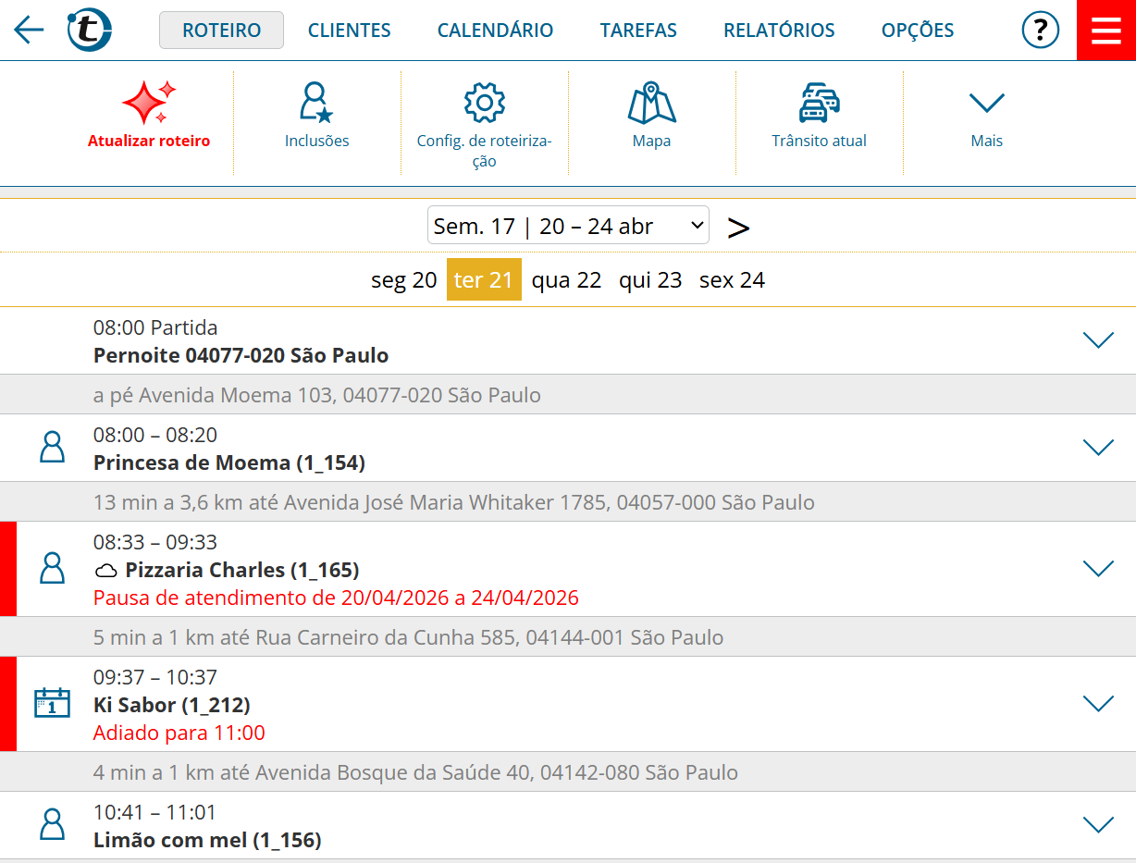This screenshot has width=1136, height=863.
Task: Switch to the Clientes tab
Action: (x=349, y=31)
